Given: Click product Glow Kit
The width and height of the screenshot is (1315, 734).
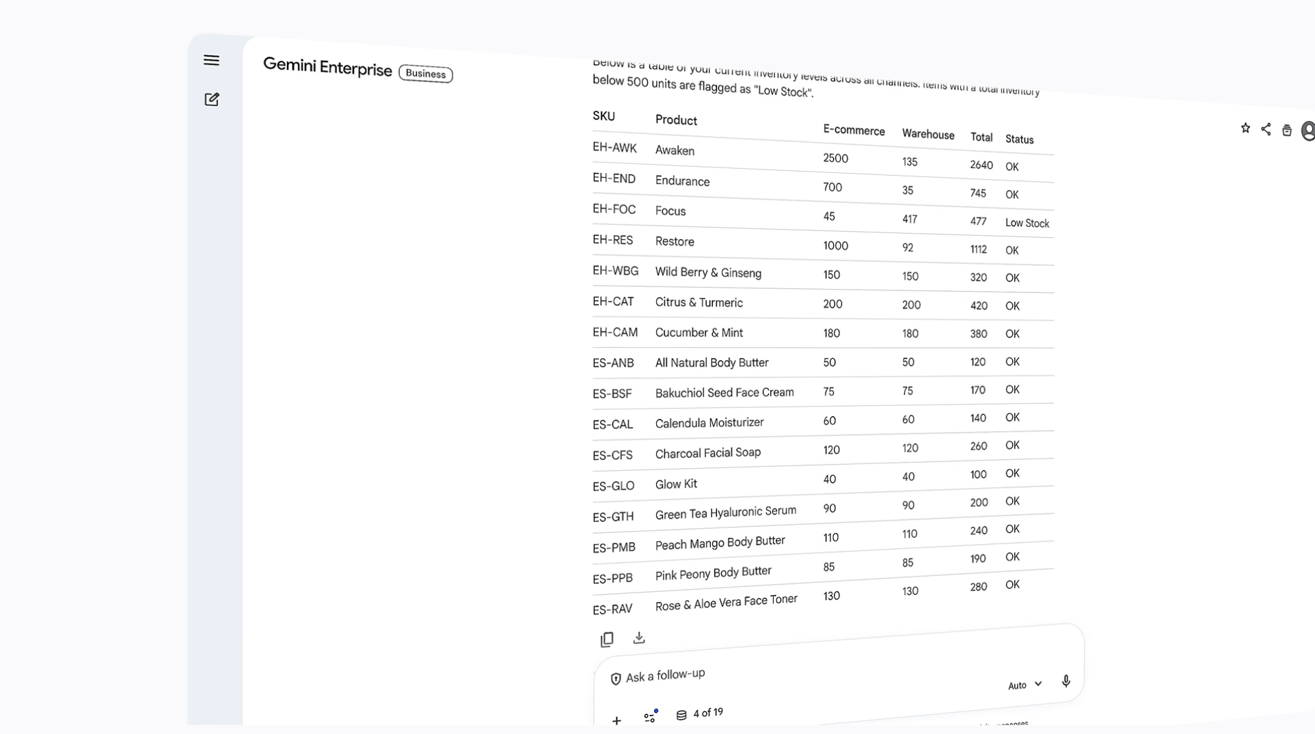Looking at the screenshot, I should click(x=676, y=485).
